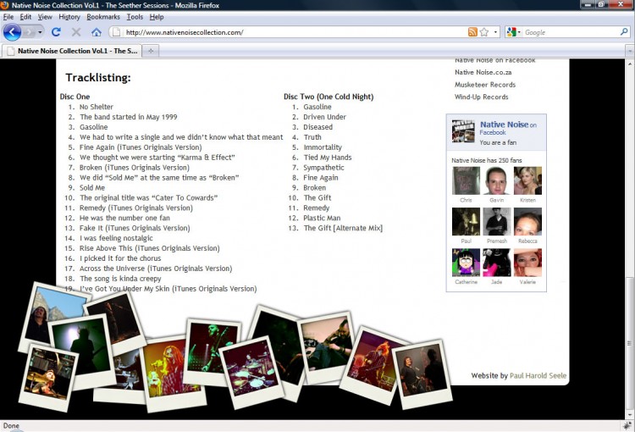Click track "No Shelter" on Disc One
The width and height of the screenshot is (635, 432).
[x=97, y=107]
